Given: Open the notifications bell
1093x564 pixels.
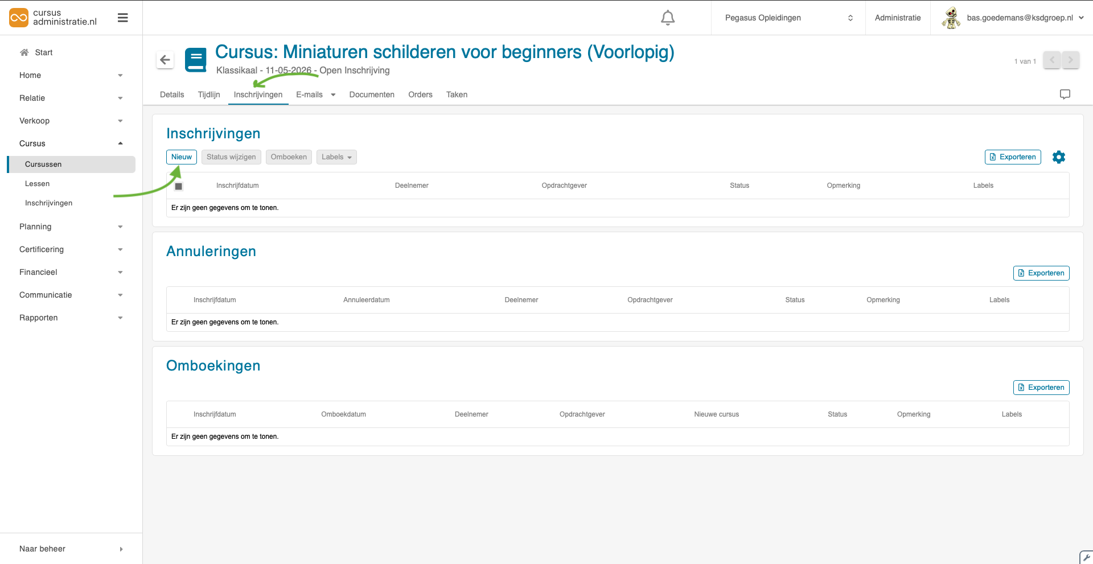Looking at the screenshot, I should pos(668,18).
